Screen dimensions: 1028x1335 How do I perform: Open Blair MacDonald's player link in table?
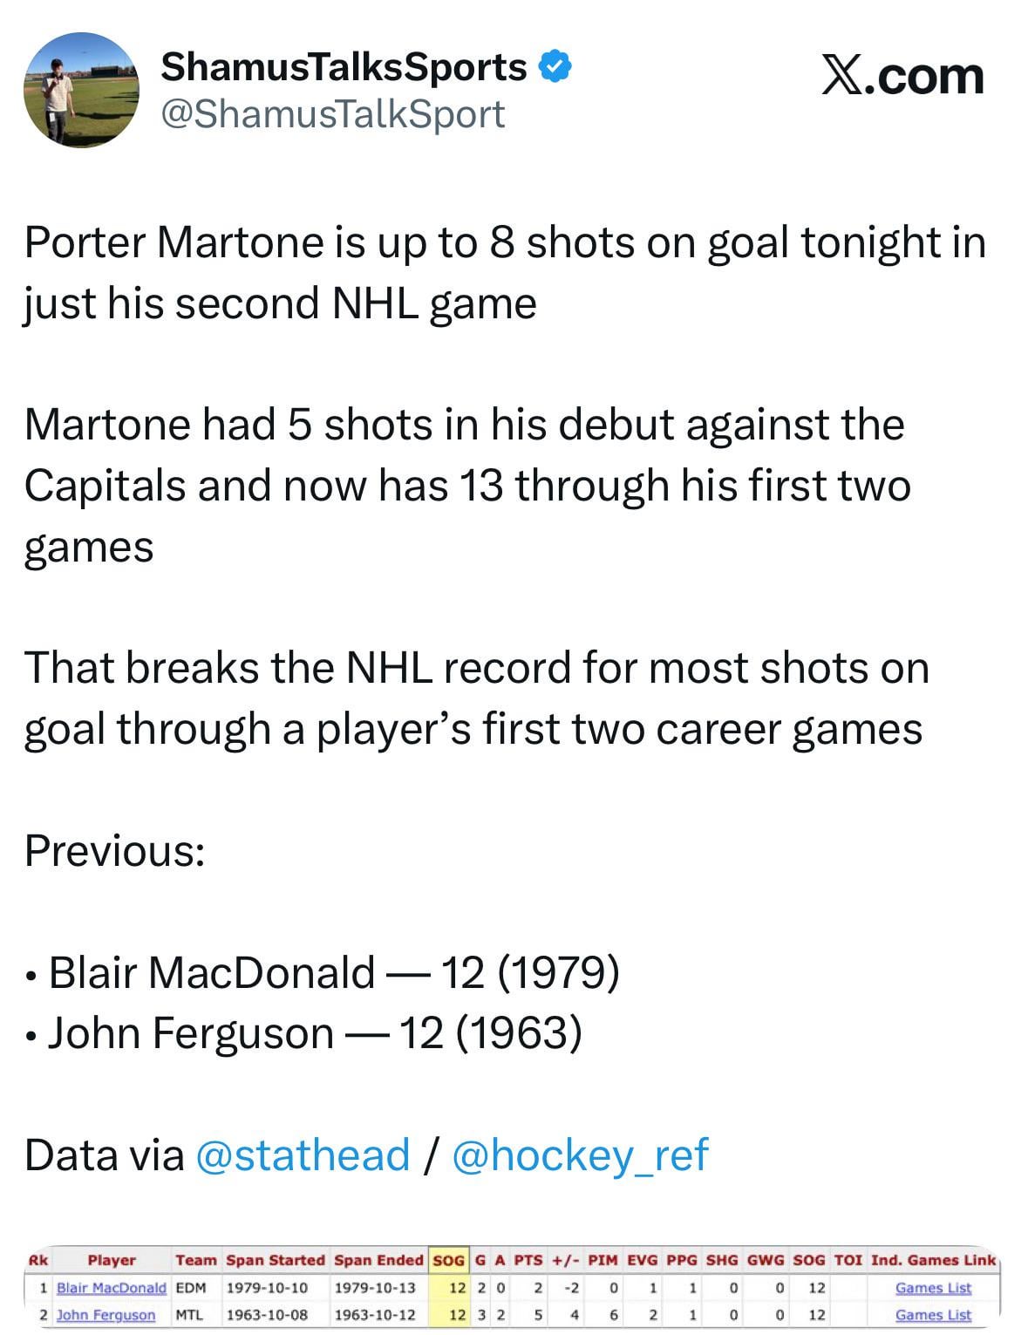click(111, 1288)
